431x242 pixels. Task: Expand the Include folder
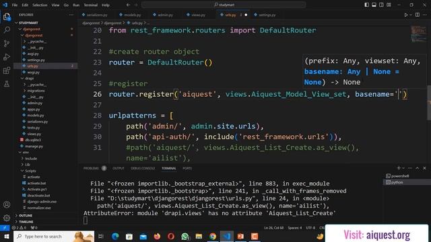(31, 159)
